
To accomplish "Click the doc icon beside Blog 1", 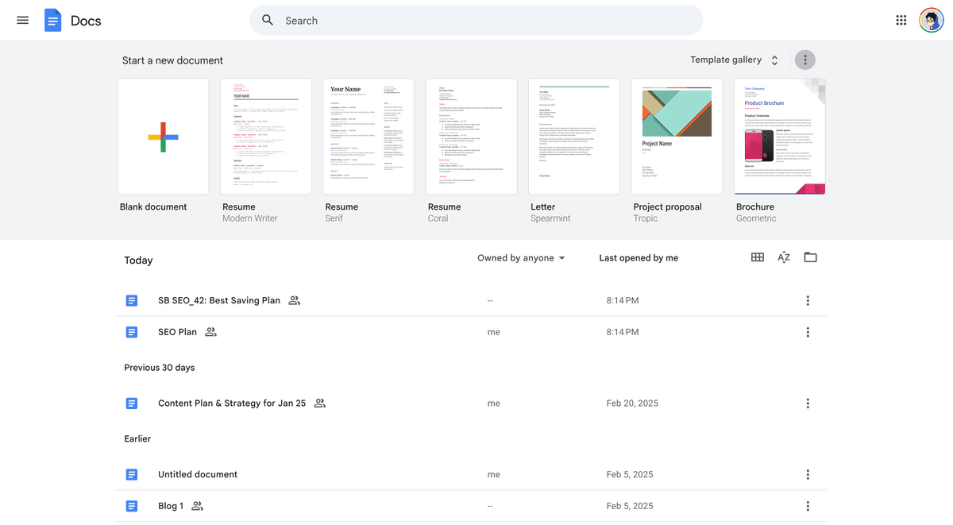I will pyautogui.click(x=132, y=506).
